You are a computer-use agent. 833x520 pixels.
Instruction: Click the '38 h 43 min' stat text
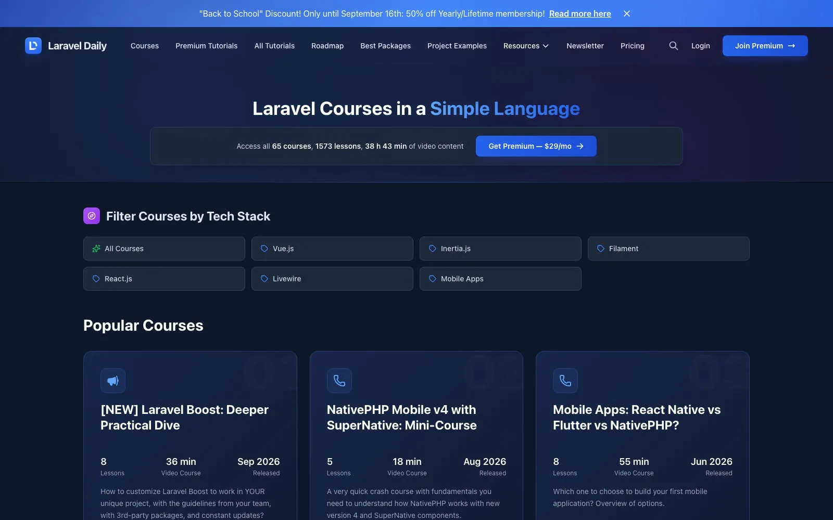coord(386,146)
